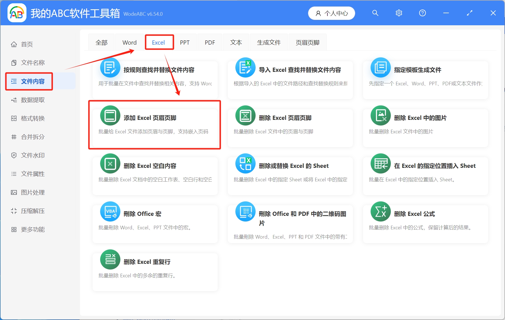Open the 个人中心 user center button
This screenshot has height=320, width=505.
coord(331,13)
